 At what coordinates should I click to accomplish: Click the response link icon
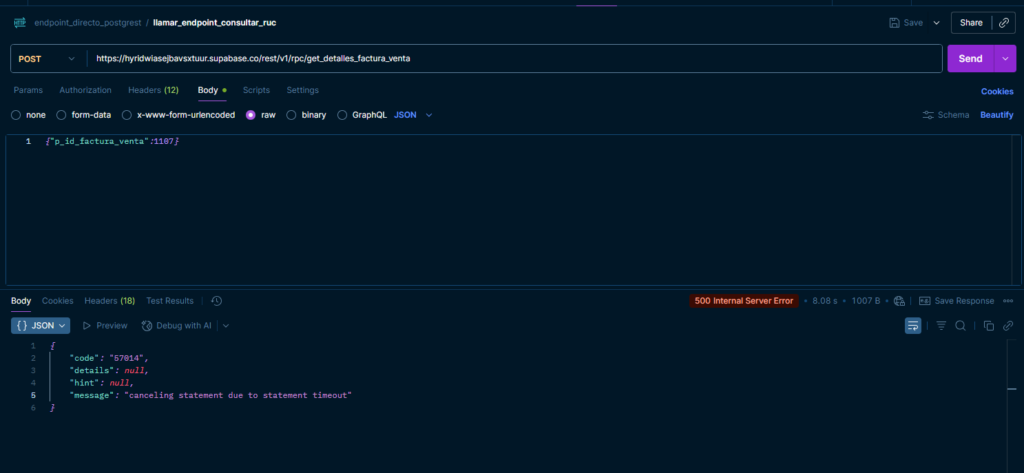click(1008, 326)
